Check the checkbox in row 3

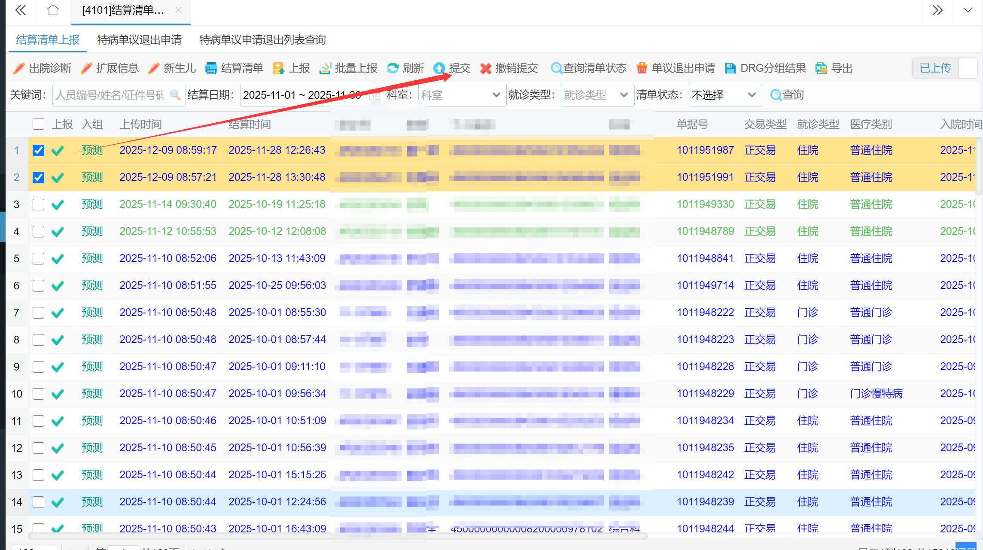click(39, 204)
